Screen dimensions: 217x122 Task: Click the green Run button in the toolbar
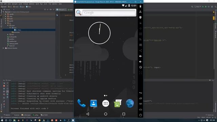tap(203, 7)
